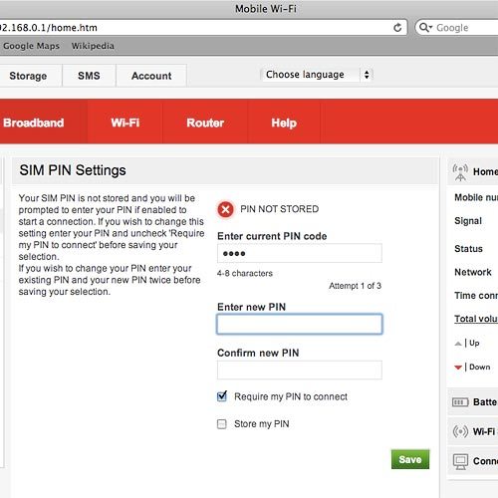Open the Router tab

pos(205,123)
